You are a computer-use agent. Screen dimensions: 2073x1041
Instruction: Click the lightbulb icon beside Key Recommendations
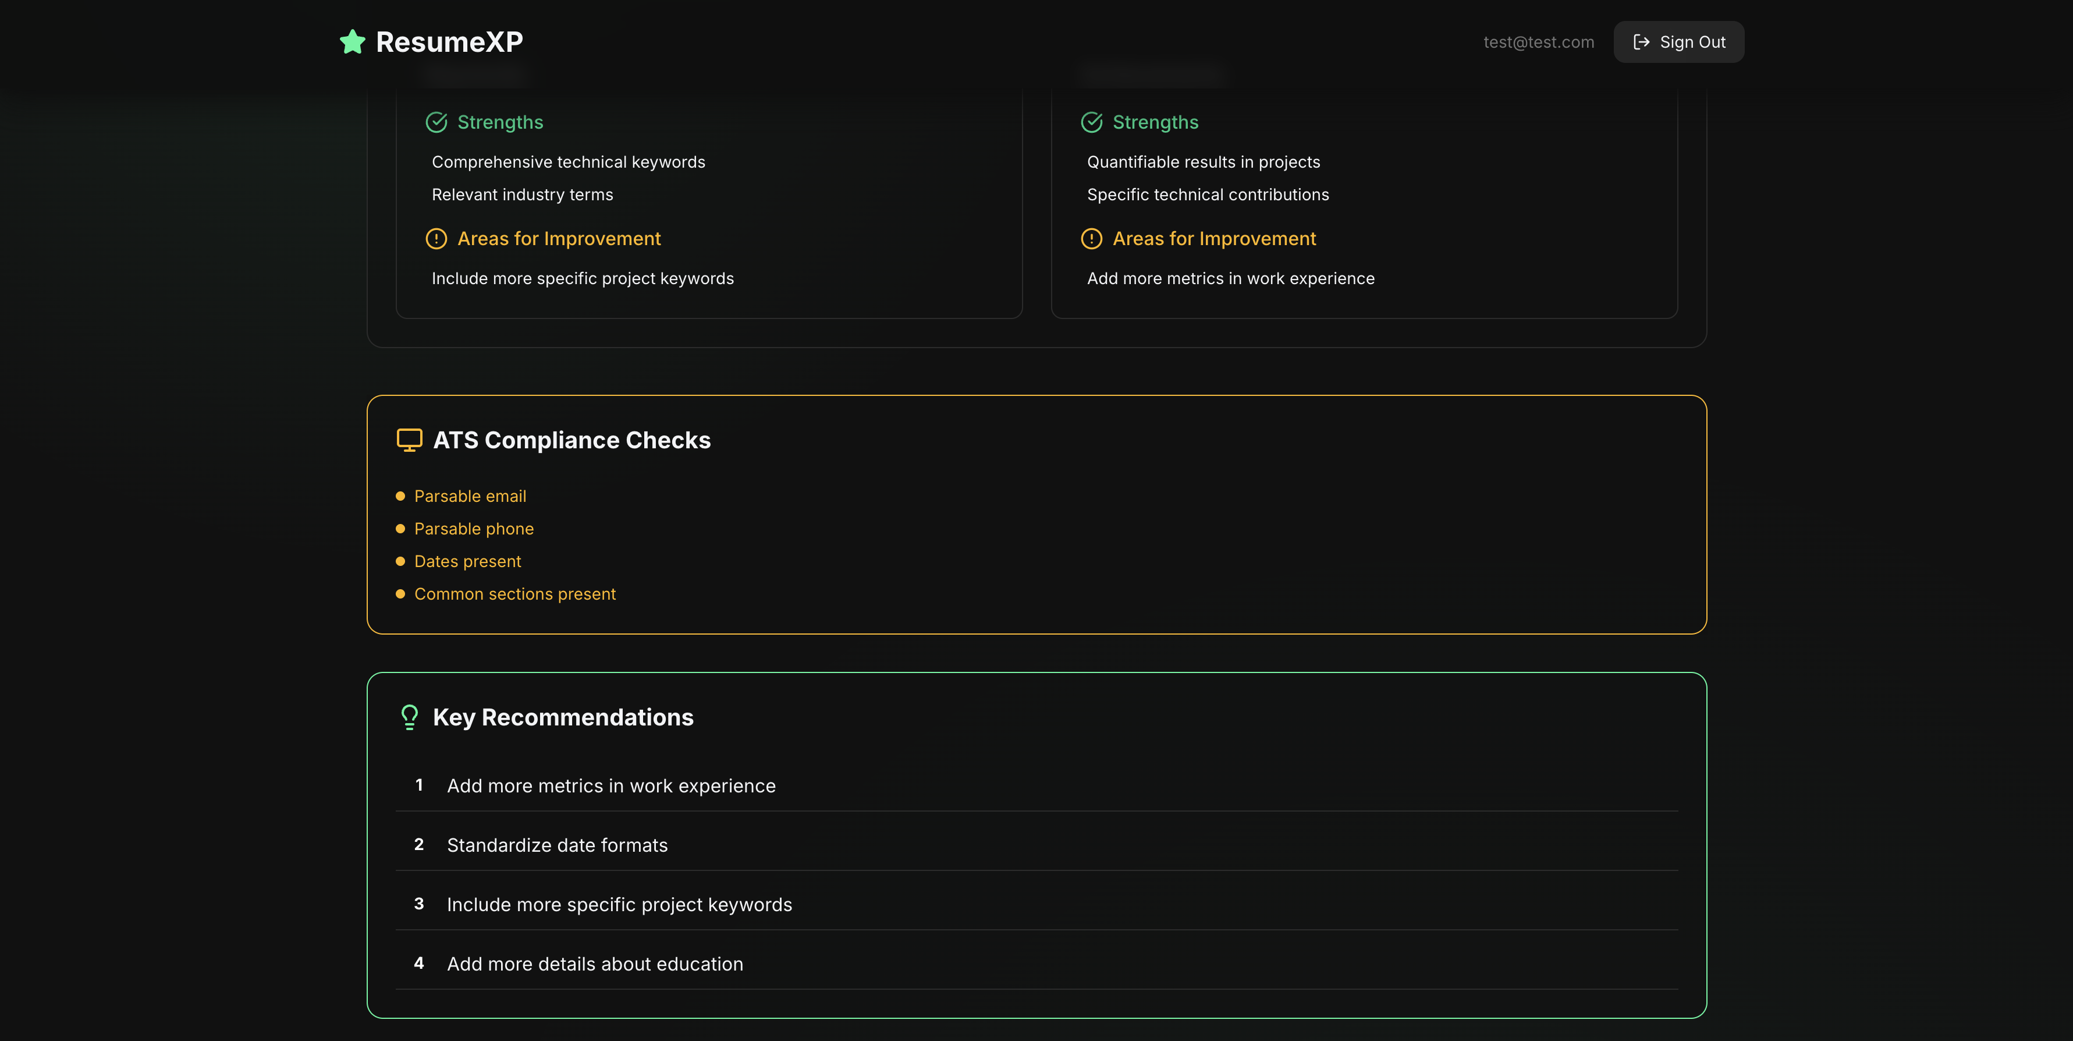coord(409,717)
